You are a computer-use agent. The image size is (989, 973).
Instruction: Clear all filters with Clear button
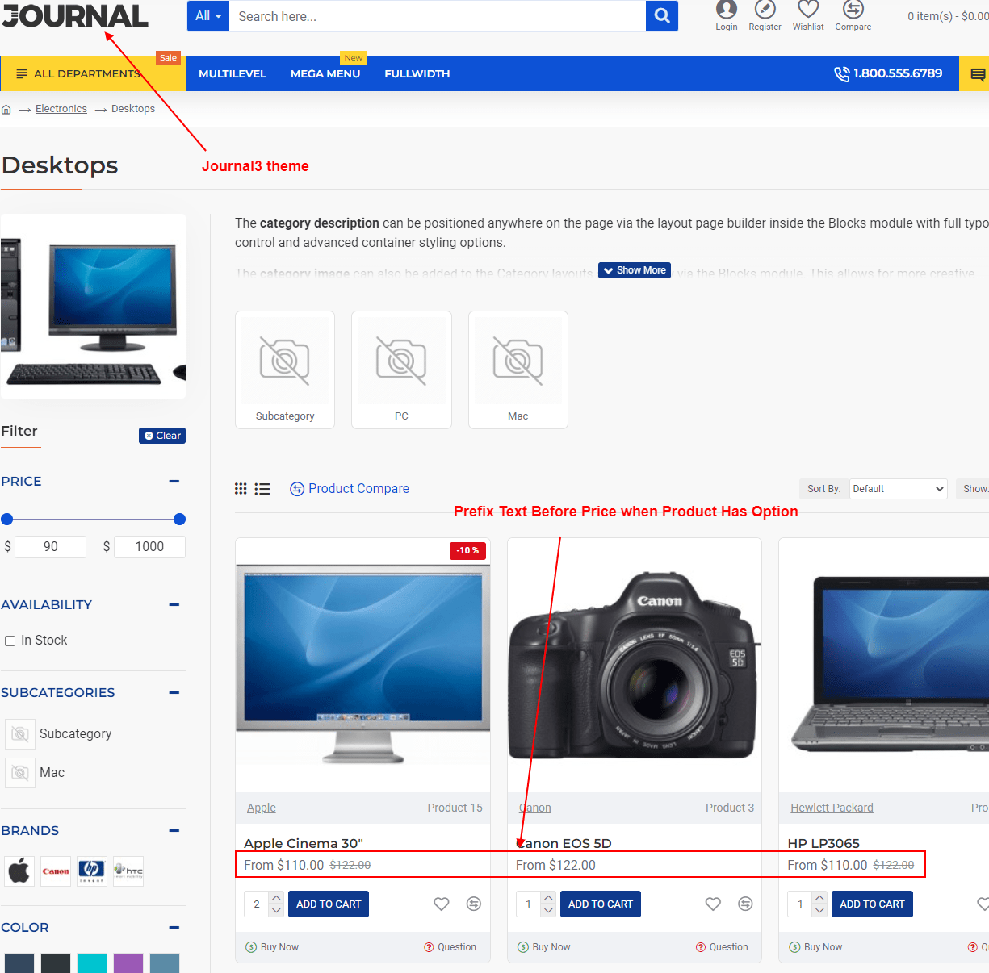tap(162, 436)
